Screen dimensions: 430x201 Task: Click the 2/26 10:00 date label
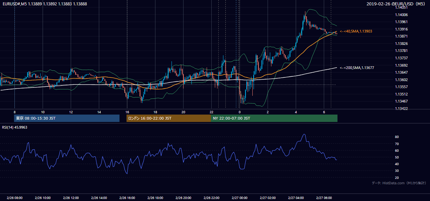pyautogui.click(x=43, y=198)
